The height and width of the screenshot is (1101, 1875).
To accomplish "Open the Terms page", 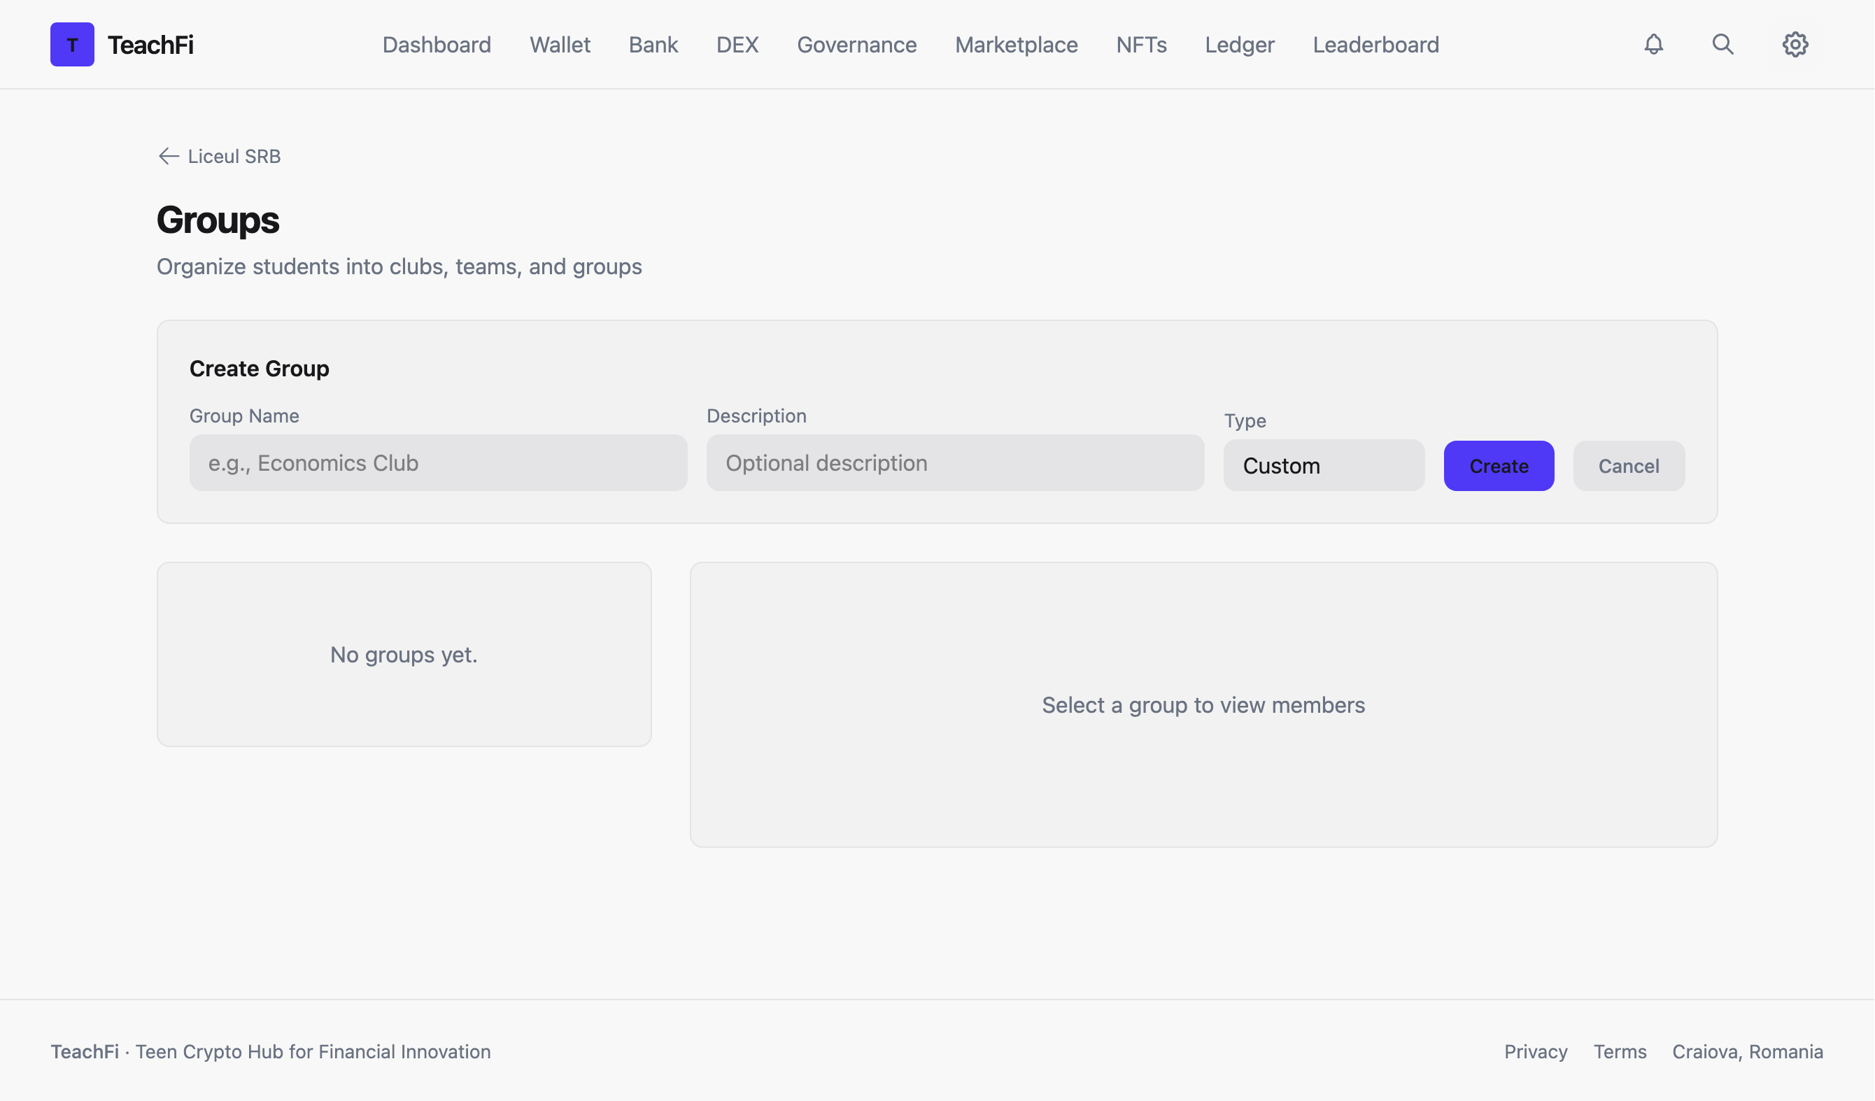I will [x=1620, y=1052].
